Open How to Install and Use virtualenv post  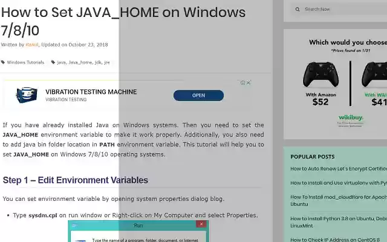[339, 183]
